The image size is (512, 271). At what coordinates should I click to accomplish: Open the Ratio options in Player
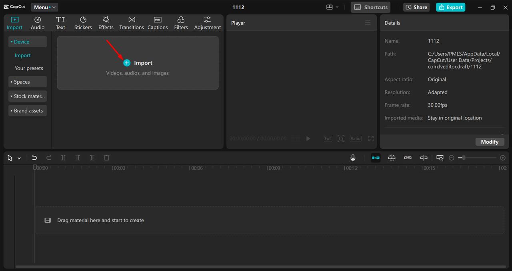(x=356, y=139)
